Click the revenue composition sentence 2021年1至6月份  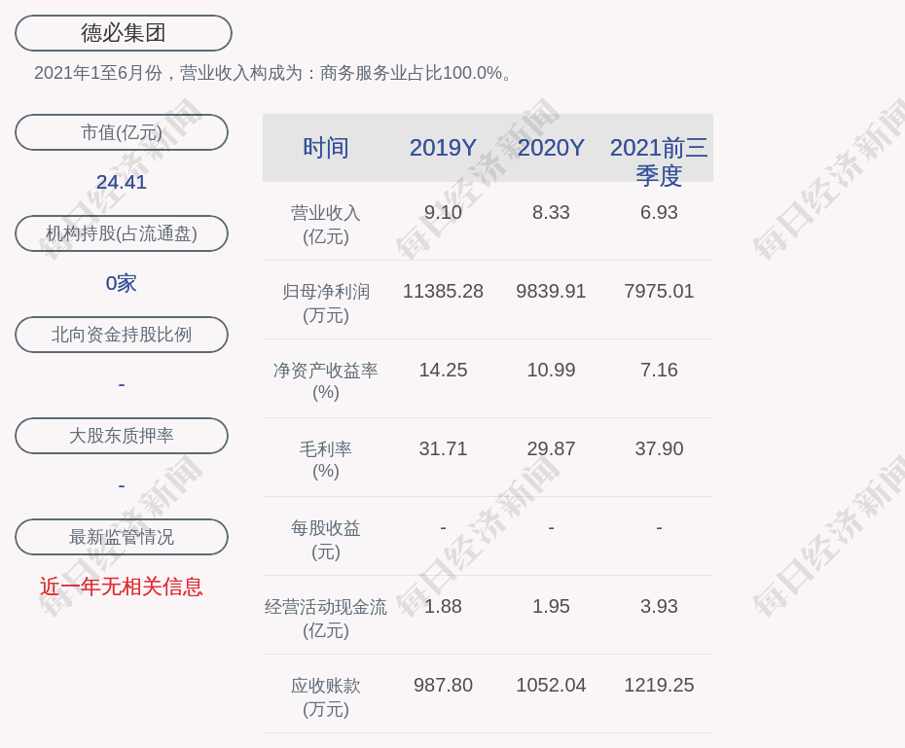[272, 73]
